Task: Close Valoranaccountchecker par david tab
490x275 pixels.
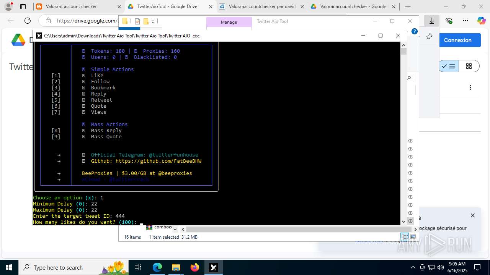Action: (302, 6)
